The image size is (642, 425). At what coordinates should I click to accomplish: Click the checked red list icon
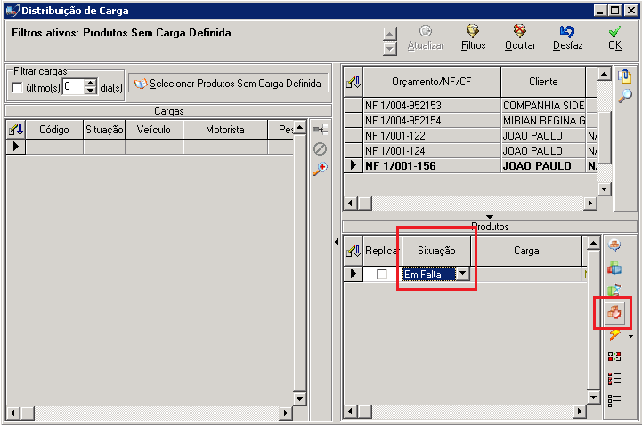tap(614, 379)
